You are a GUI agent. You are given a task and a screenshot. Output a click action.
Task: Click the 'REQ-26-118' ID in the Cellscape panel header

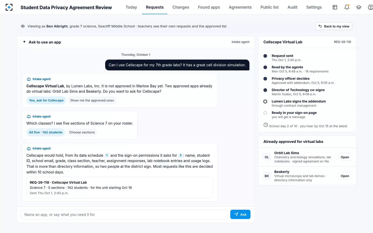[x=342, y=42]
